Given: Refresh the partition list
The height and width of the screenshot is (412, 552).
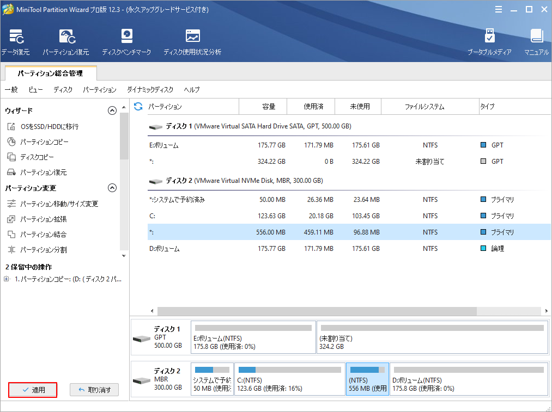Looking at the screenshot, I should point(138,106).
